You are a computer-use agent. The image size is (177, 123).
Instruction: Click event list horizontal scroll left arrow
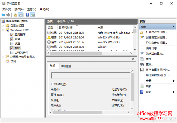tap(48, 53)
